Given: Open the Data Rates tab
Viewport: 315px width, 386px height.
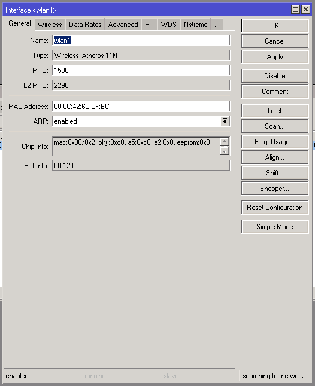Looking at the screenshot, I should click(85, 25).
